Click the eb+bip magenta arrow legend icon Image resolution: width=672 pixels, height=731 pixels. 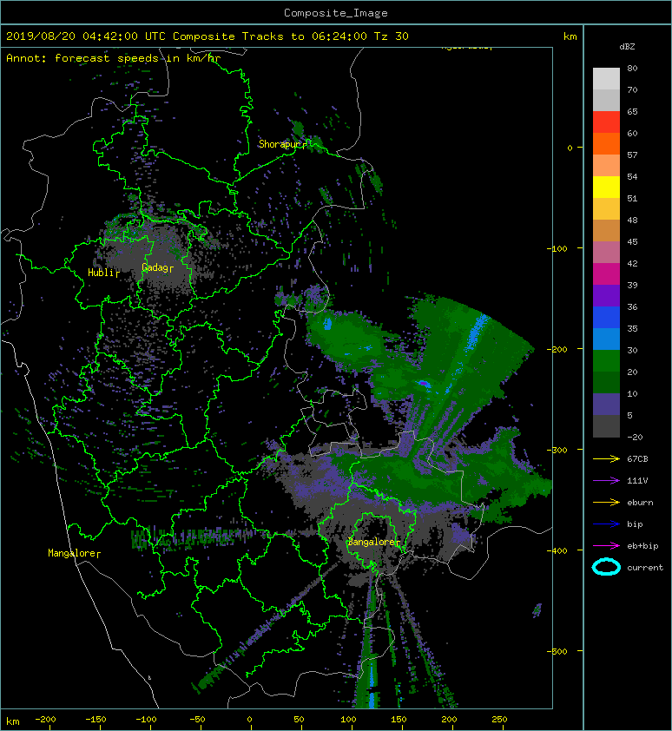coord(606,546)
